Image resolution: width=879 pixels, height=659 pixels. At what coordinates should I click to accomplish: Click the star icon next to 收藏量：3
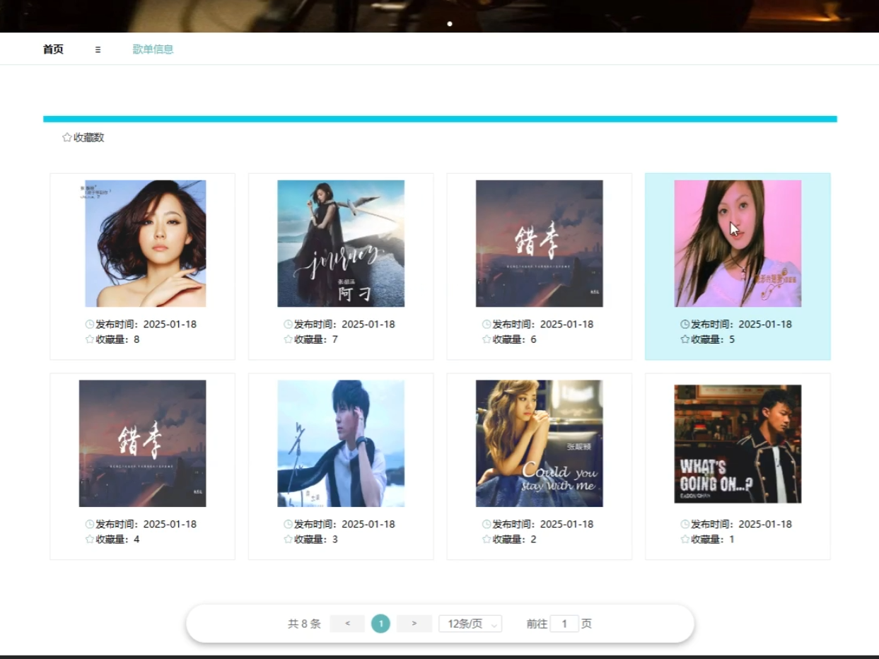pyautogui.click(x=288, y=540)
